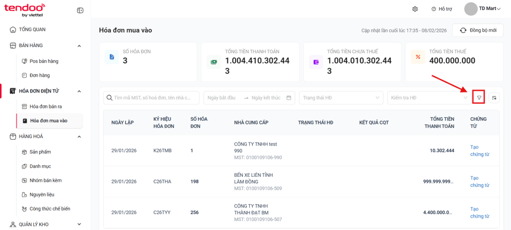The height and width of the screenshot is (230, 511).
Task: Click the Đồng bộ mới button
Action: 478,30
